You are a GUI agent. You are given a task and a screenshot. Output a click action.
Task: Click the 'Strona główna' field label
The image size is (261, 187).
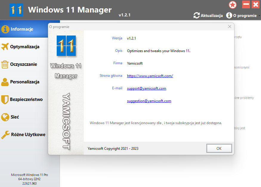tap(111, 76)
